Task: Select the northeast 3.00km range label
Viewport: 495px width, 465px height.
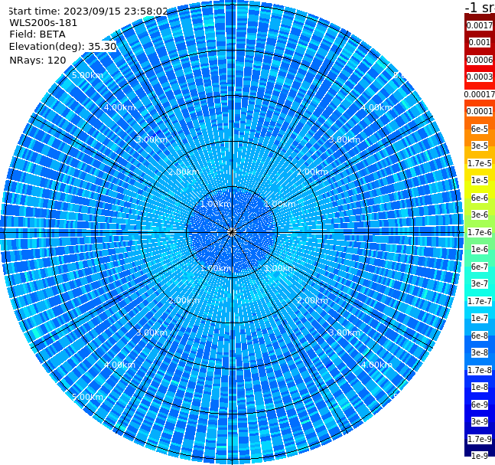Action: [x=344, y=139]
